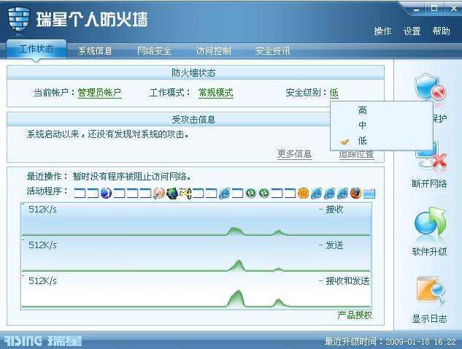Screen dimensions: 462x349
Task: Switch to the 访问控制 tab
Action: point(214,51)
